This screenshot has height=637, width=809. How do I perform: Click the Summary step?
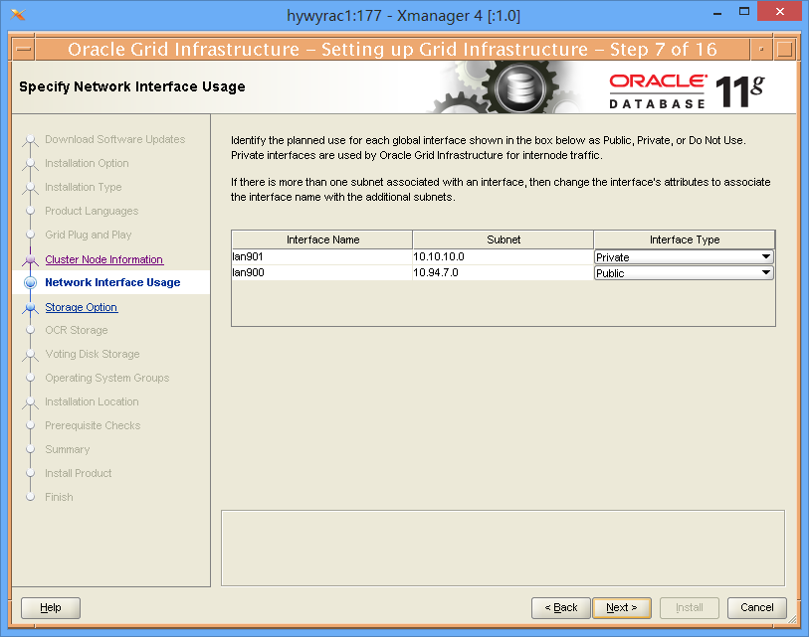pyautogui.click(x=67, y=449)
